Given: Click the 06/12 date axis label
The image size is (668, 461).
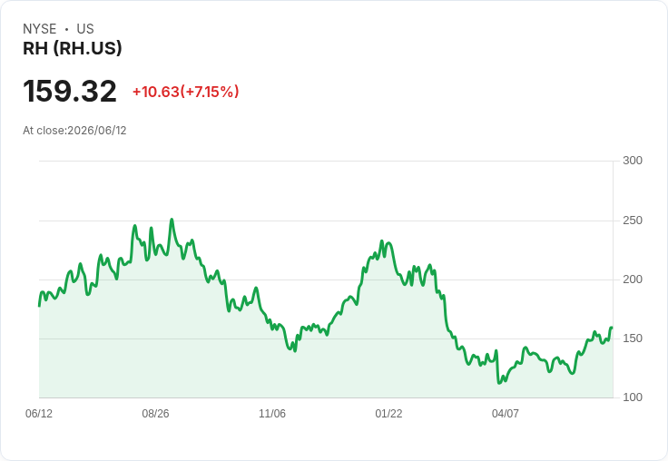Looking at the screenshot, I should [x=39, y=413].
